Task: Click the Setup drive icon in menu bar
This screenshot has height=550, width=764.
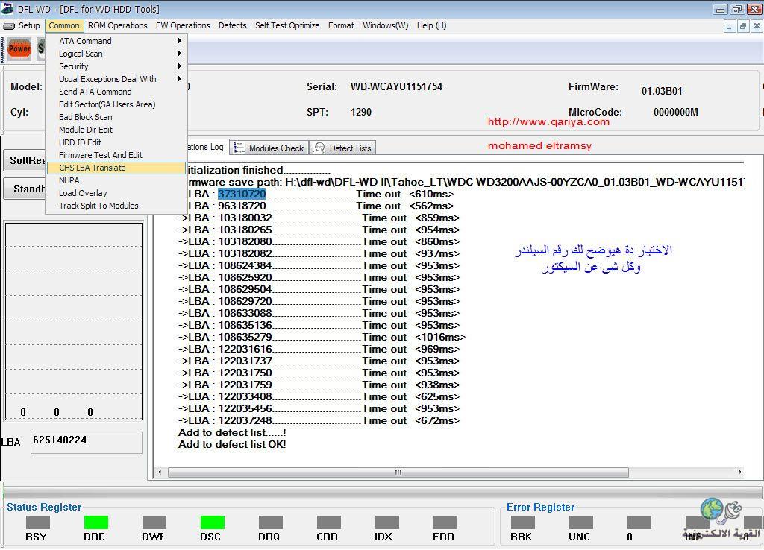Action: [9, 26]
